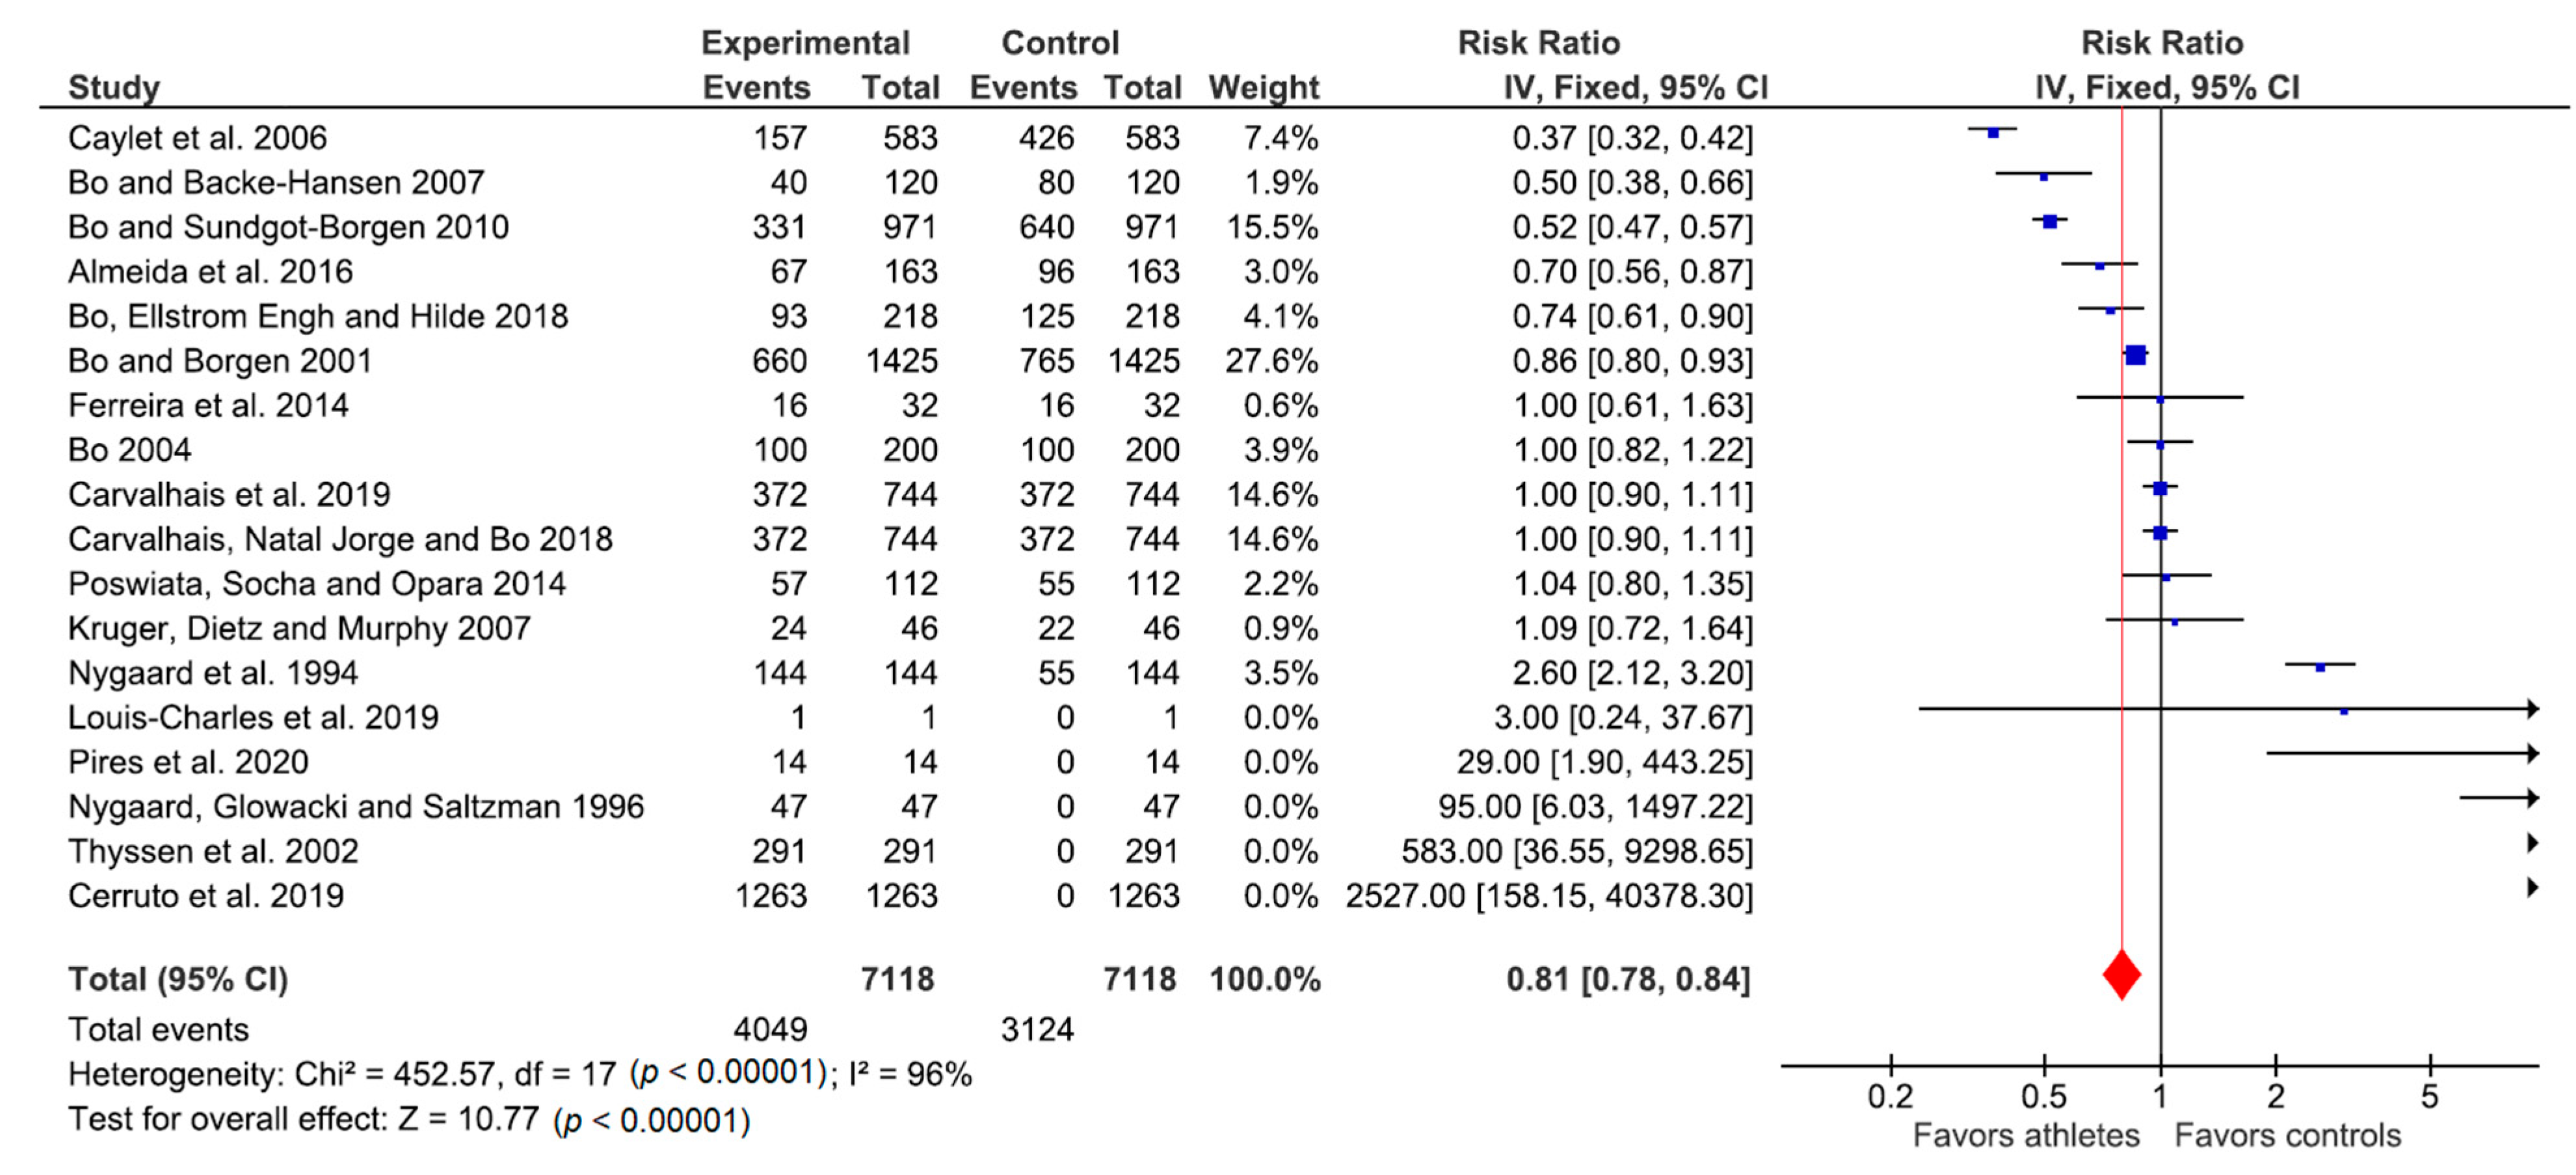This screenshot has width=2576, height=1175.
Task: Click the Favors athletes axis label
Action: point(2025,1136)
